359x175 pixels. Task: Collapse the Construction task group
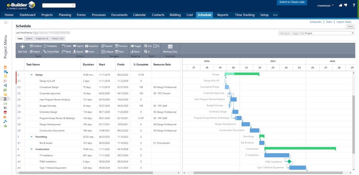31,149
